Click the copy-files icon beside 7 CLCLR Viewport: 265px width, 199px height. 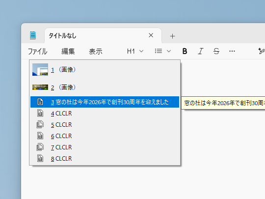pos(40,147)
